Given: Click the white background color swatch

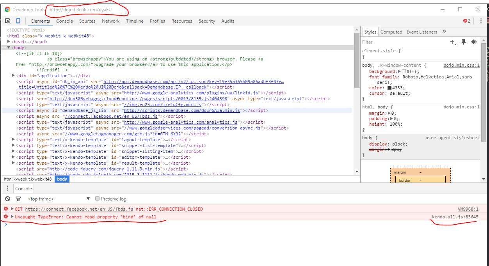Looking at the screenshot, I should tap(404, 71).
